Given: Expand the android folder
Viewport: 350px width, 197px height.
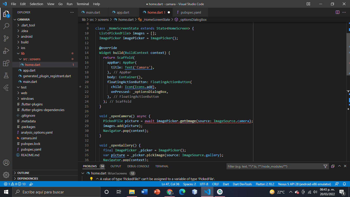Looking at the screenshot, I should (x=45, y=36).
